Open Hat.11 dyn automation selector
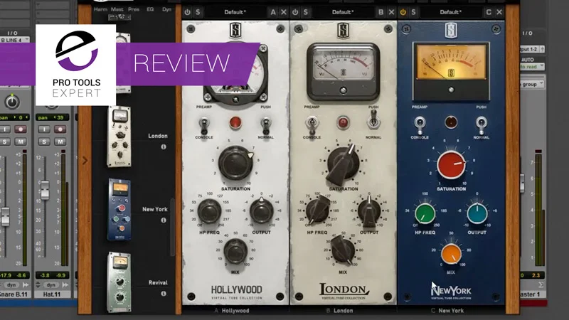This screenshot has height=320, width=569. [x=51, y=285]
